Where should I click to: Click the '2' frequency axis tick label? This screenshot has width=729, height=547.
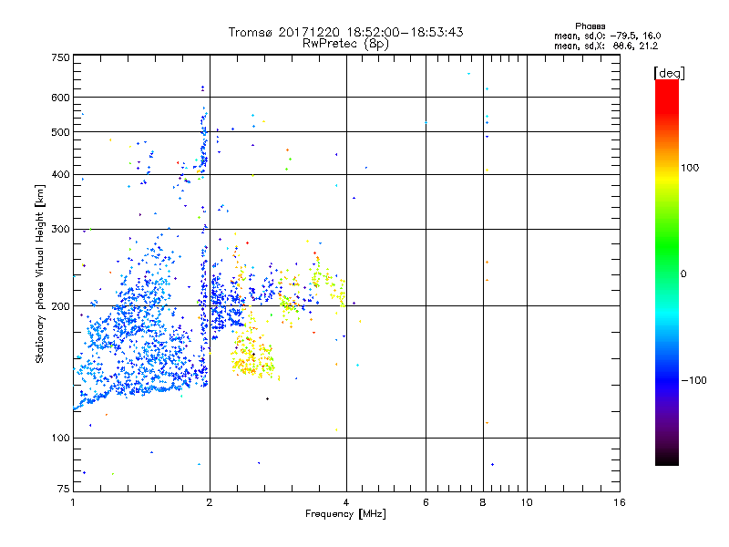210,502
